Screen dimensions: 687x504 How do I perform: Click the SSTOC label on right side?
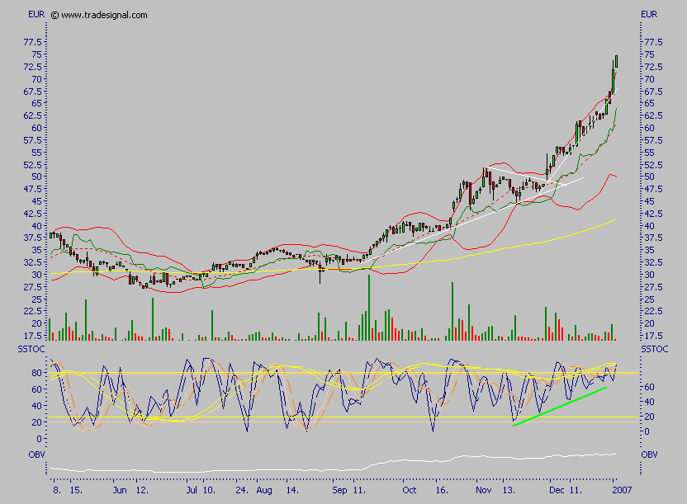pos(652,350)
